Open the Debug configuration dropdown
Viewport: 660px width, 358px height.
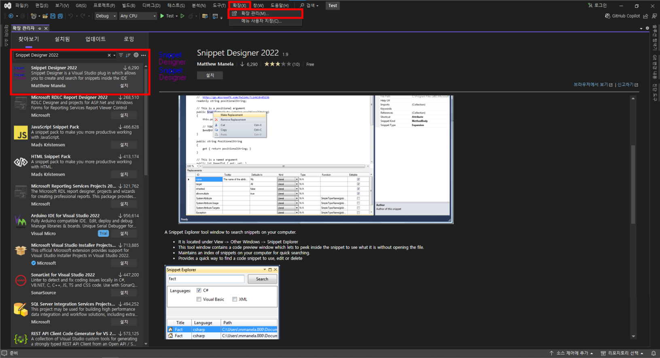point(106,16)
